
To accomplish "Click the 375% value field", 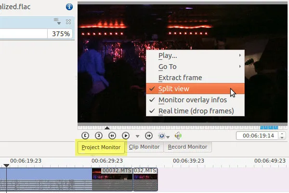I will coord(60,34).
